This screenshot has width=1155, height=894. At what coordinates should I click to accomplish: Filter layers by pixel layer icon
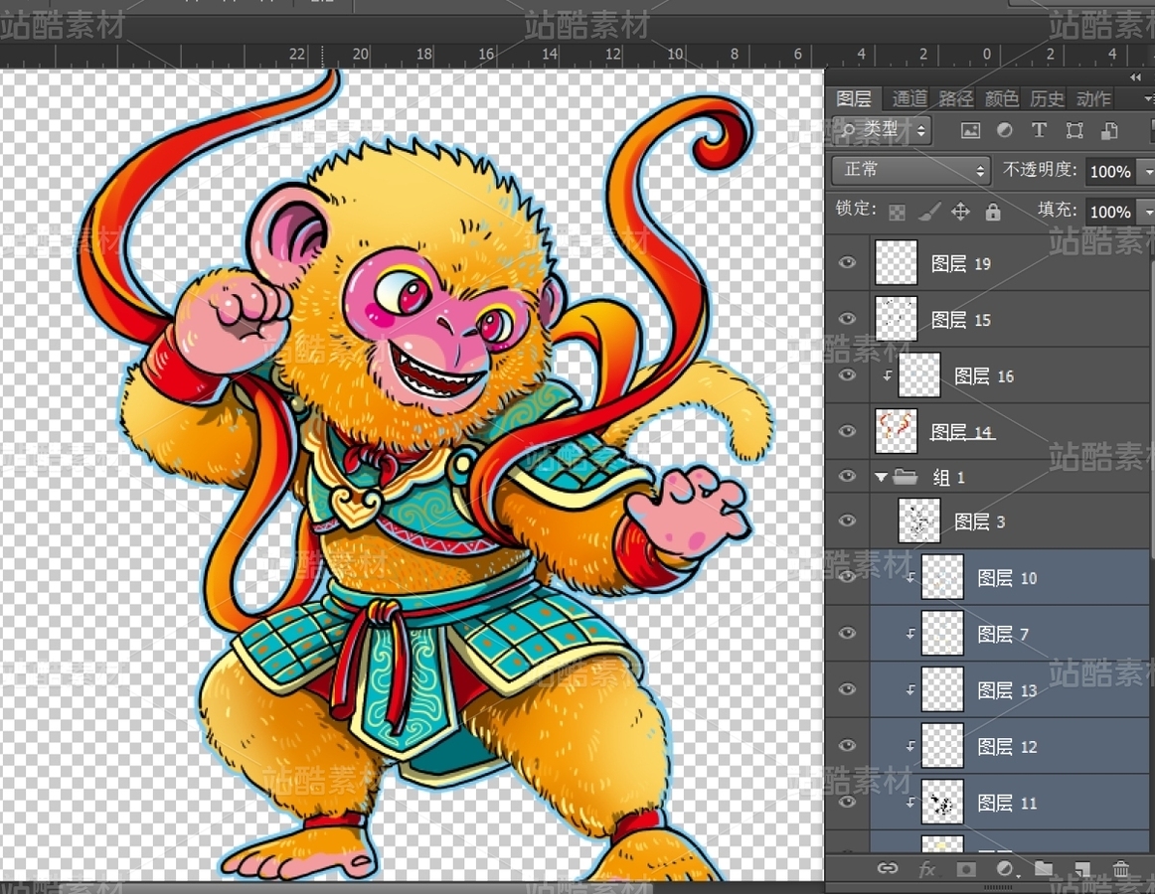tap(971, 131)
